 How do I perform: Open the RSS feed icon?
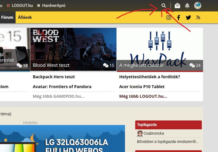[x=198, y=17]
